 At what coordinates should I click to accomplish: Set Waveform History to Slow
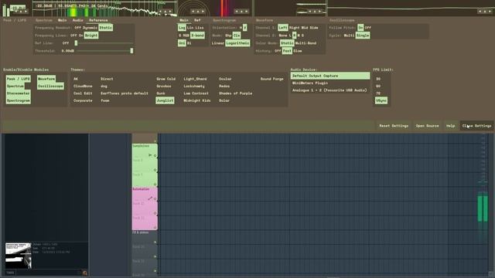tap(298, 51)
